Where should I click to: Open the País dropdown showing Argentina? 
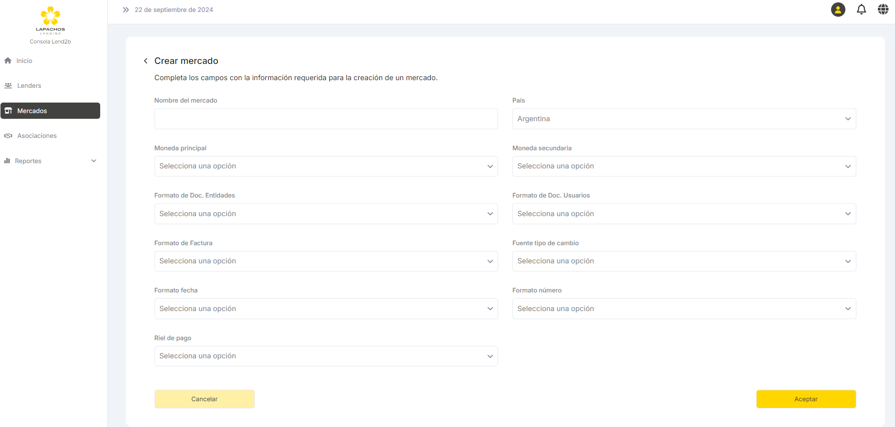684,119
